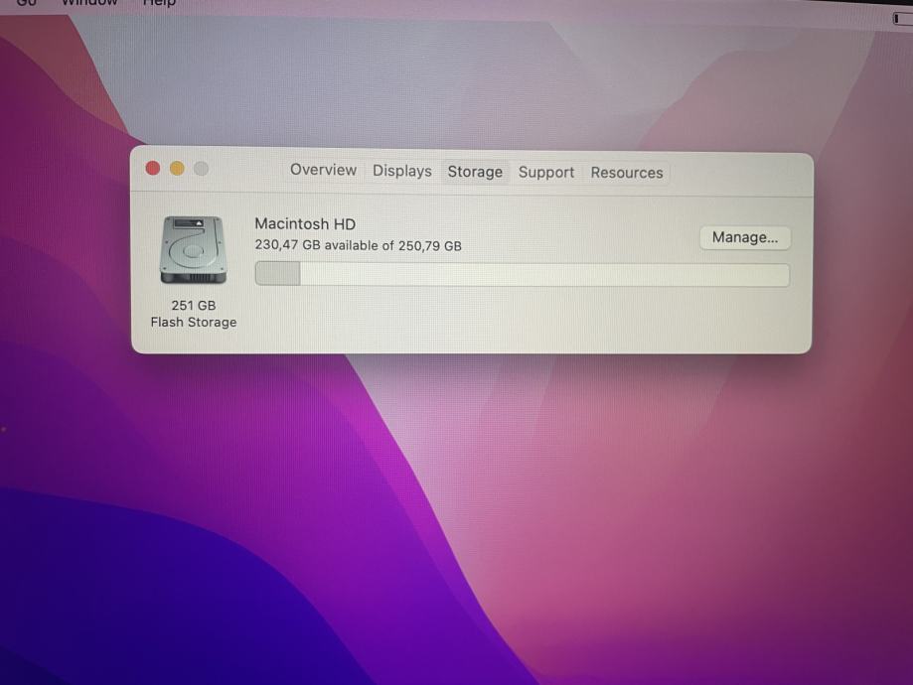Select the Storage tab

[x=475, y=173]
